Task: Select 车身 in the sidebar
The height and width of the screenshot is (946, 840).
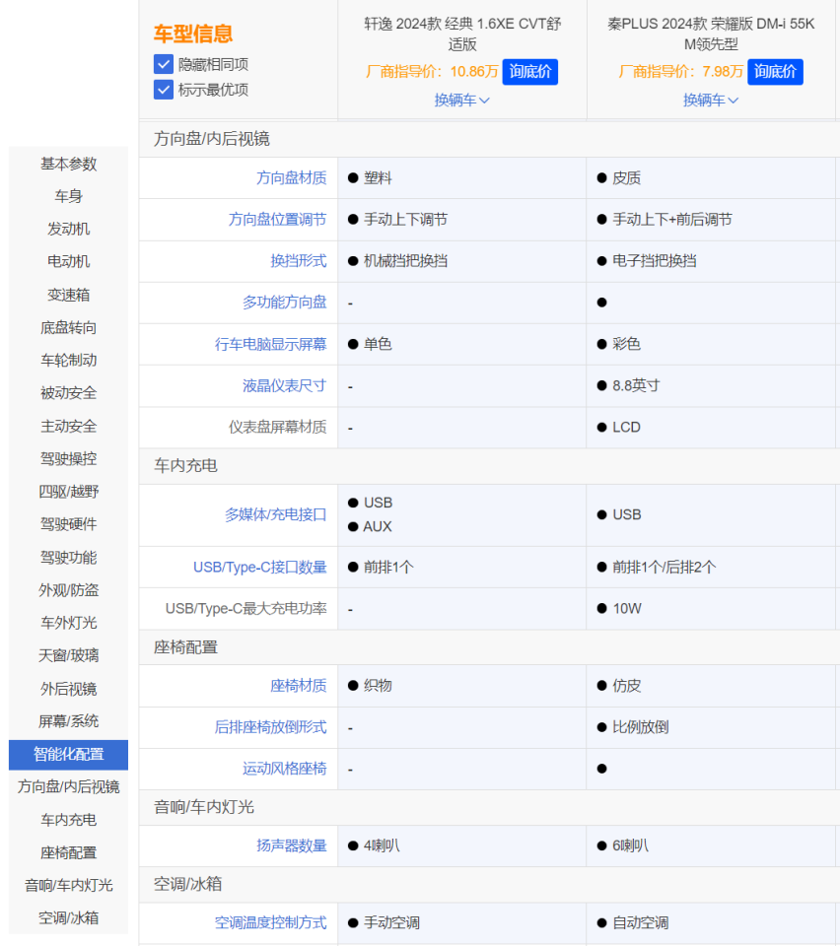Action: [68, 197]
